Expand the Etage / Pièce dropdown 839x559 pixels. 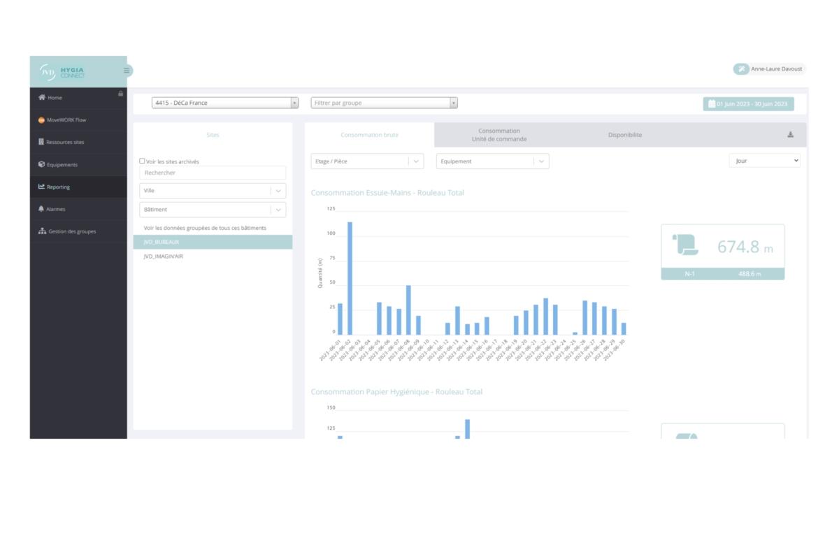367,161
